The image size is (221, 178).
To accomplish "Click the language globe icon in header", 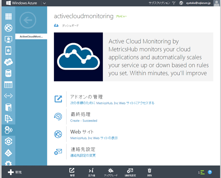I will pyautogui.click(x=181, y=3).
